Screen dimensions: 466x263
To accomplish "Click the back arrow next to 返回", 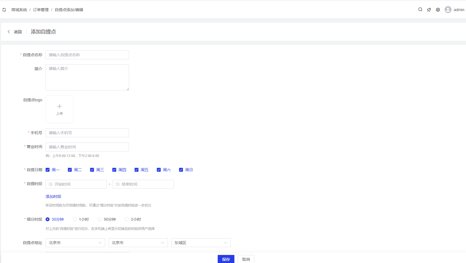I will click(x=9, y=32).
